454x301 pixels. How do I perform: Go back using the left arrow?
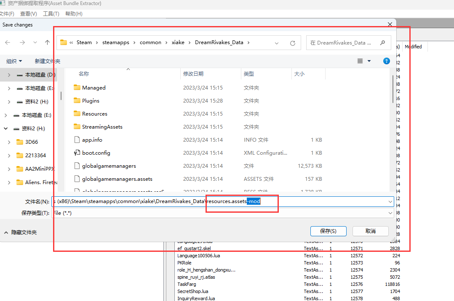[8, 42]
